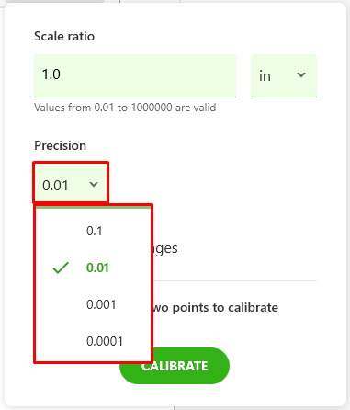Image resolution: width=350 pixels, height=410 pixels.
Task: Open the 'in' unit dropdown
Action: point(284,75)
